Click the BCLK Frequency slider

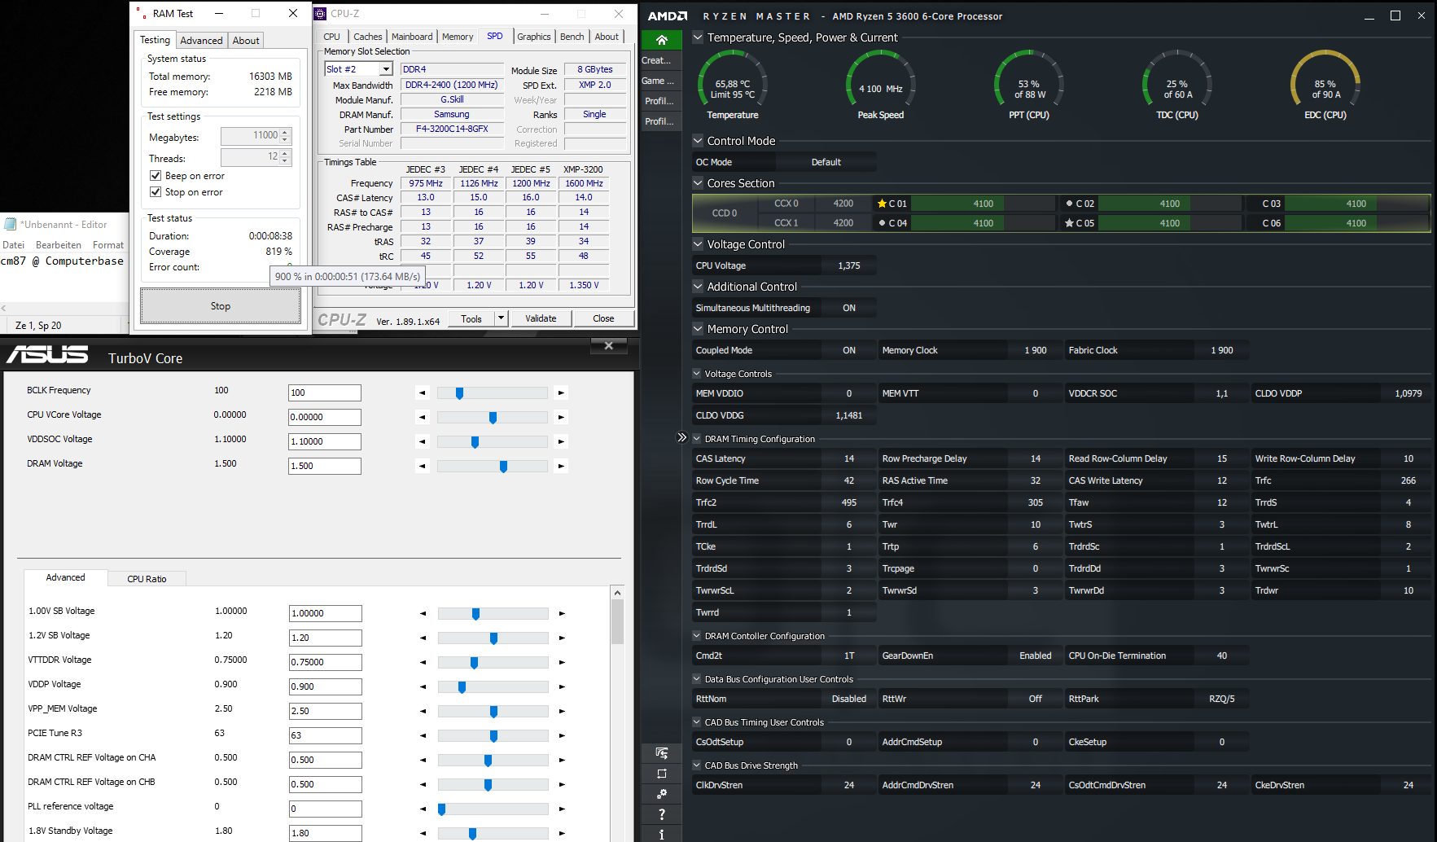(x=492, y=393)
